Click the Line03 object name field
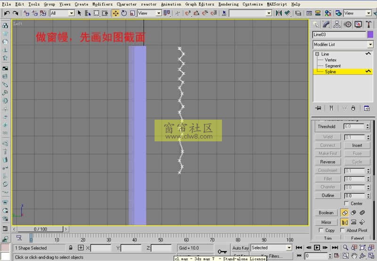377x261 pixels. pyautogui.click(x=339, y=34)
